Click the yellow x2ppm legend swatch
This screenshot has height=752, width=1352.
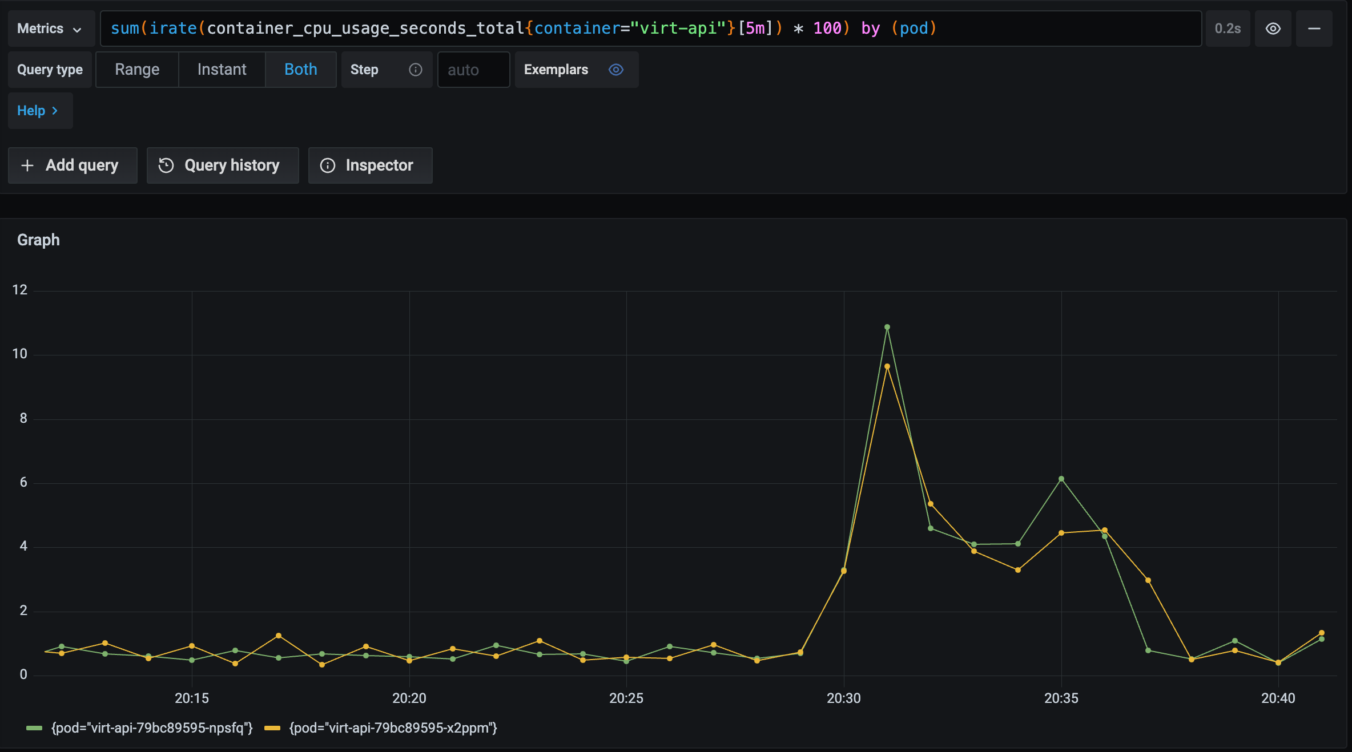pos(272,728)
